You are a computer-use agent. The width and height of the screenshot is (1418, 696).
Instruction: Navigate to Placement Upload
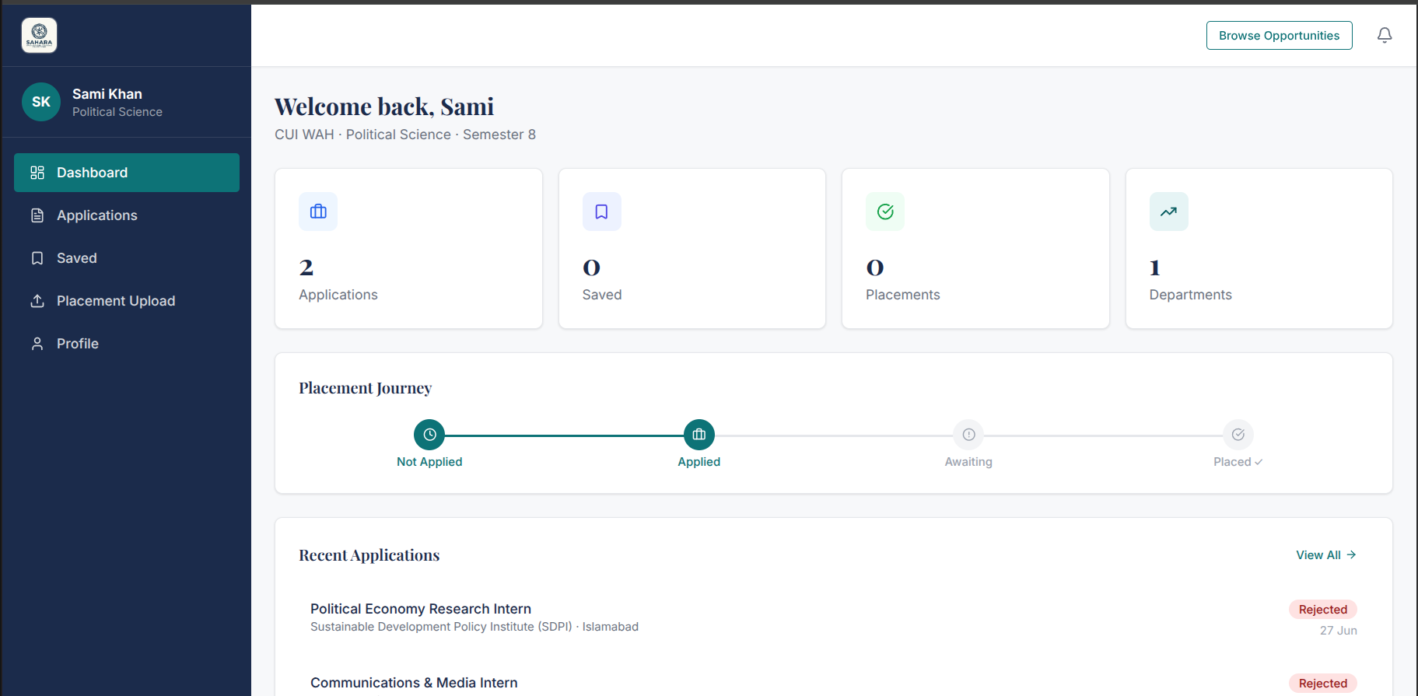click(x=127, y=301)
